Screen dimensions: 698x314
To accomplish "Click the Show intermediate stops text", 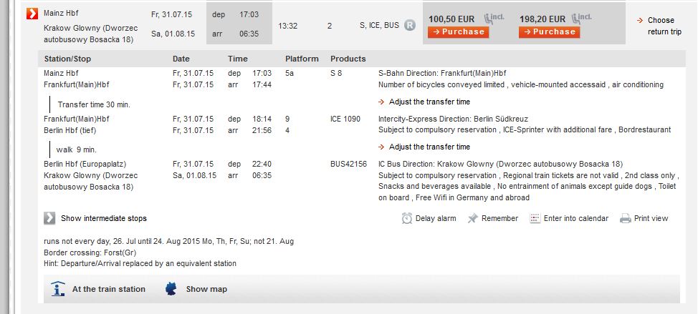I will pyautogui.click(x=104, y=218).
